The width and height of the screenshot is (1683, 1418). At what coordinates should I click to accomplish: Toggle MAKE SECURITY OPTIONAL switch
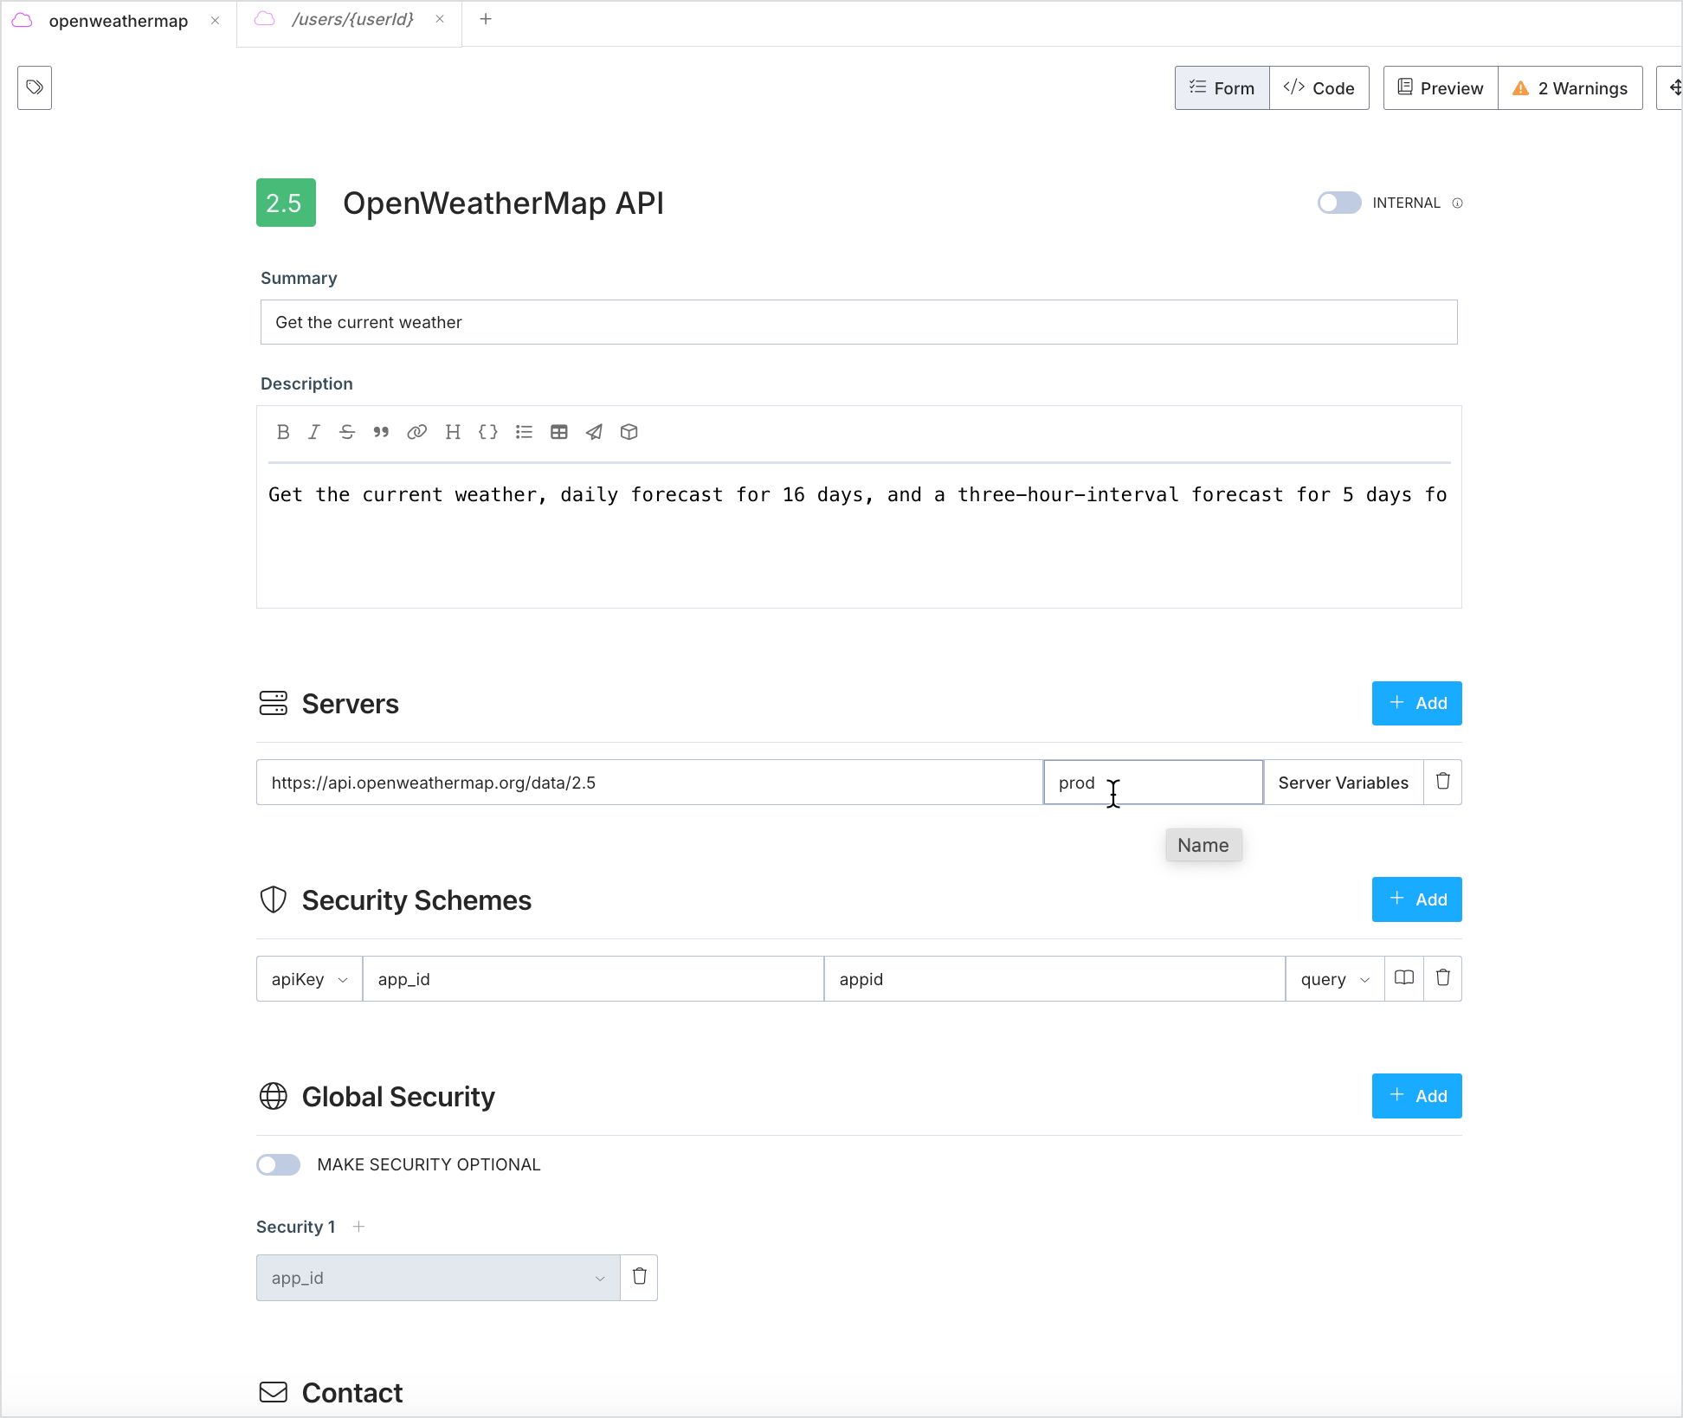pos(278,1164)
